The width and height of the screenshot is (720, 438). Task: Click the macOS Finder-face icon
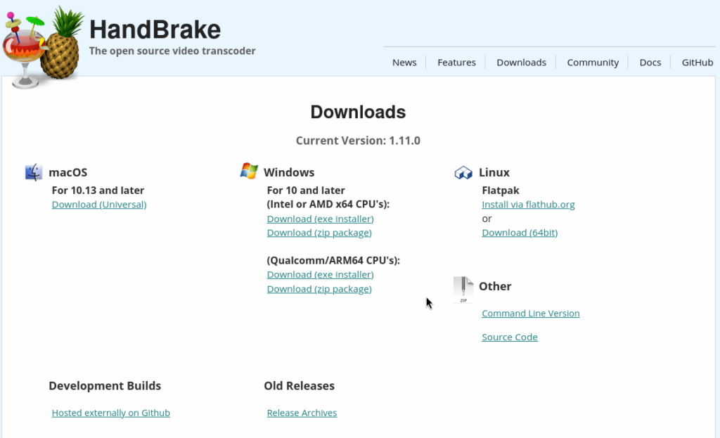click(x=33, y=172)
